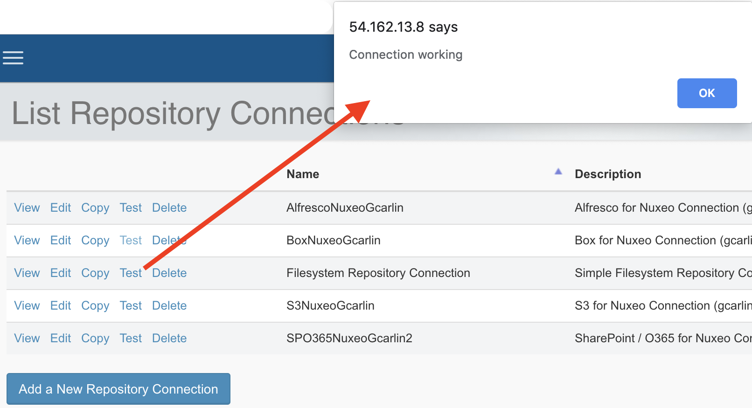Copy Filesystem Repository Connection
Image resolution: width=752 pixels, height=408 pixels.
pyautogui.click(x=95, y=273)
